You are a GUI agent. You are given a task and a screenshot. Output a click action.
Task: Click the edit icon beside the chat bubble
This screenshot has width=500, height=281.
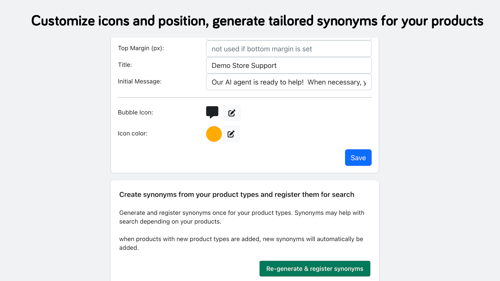point(232,113)
